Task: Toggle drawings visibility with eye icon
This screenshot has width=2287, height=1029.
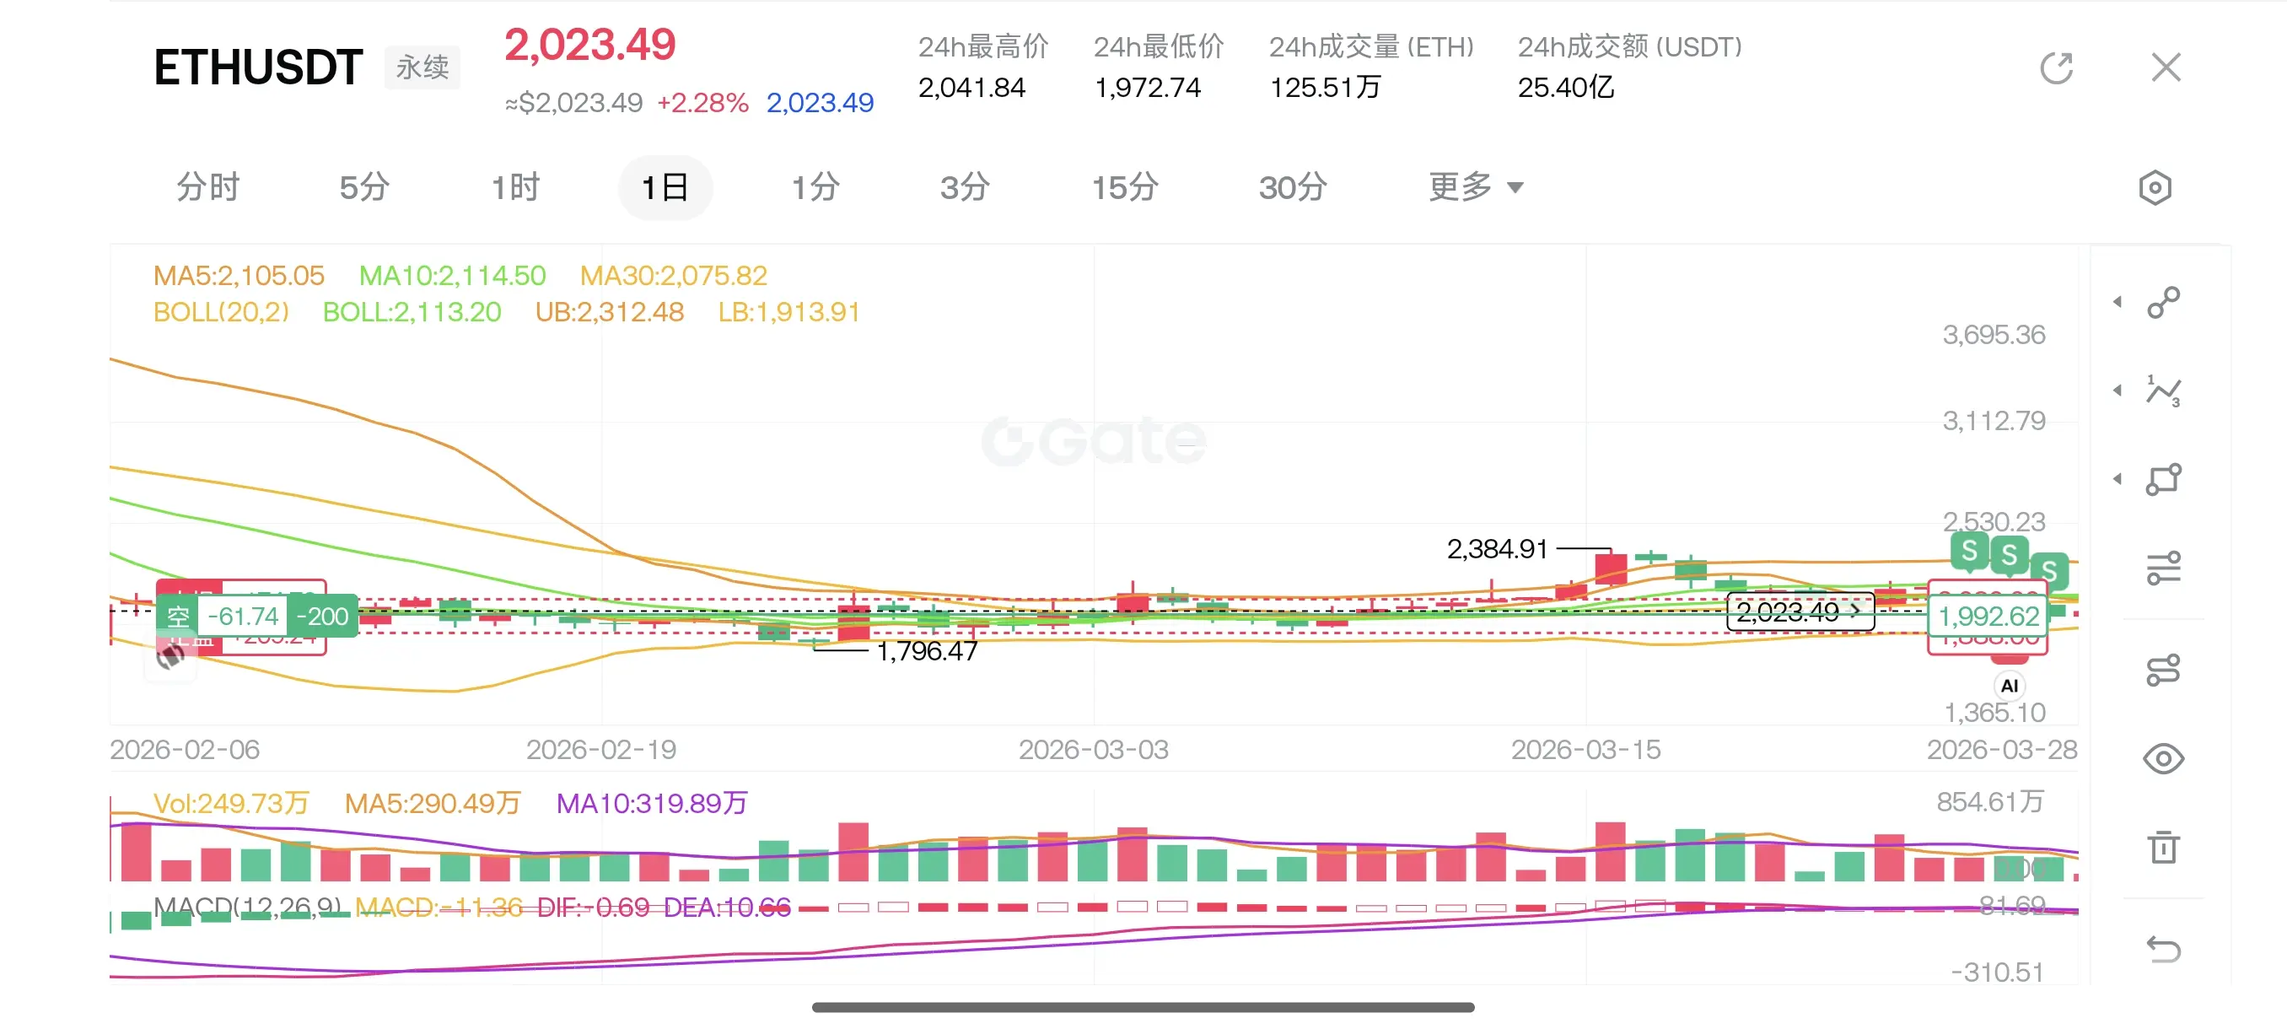Action: tap(2163, 759)
